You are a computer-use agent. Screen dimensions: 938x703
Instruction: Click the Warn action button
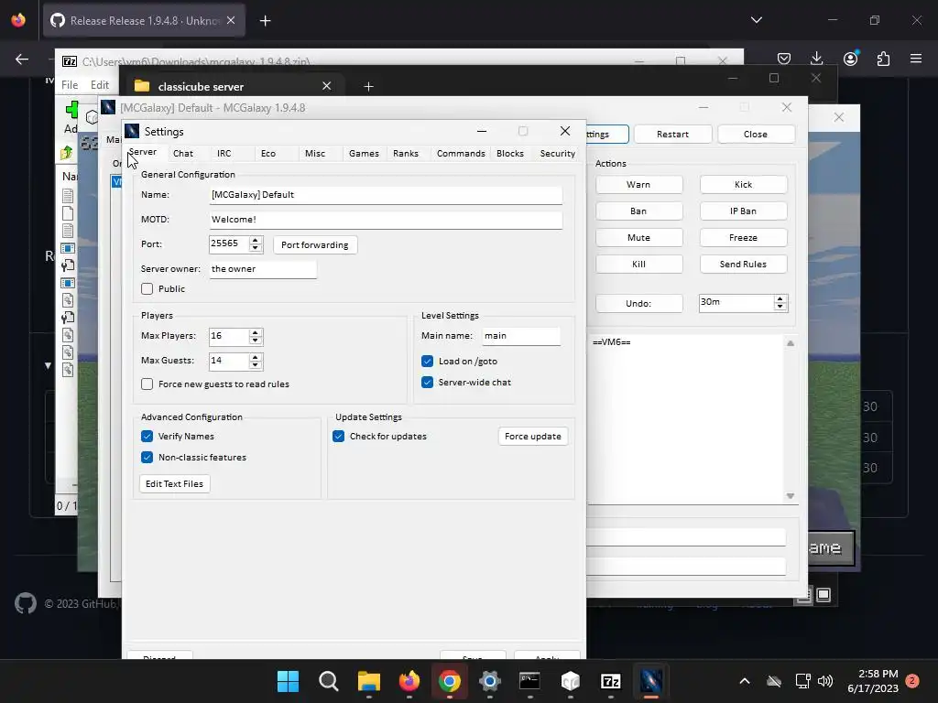638,184
